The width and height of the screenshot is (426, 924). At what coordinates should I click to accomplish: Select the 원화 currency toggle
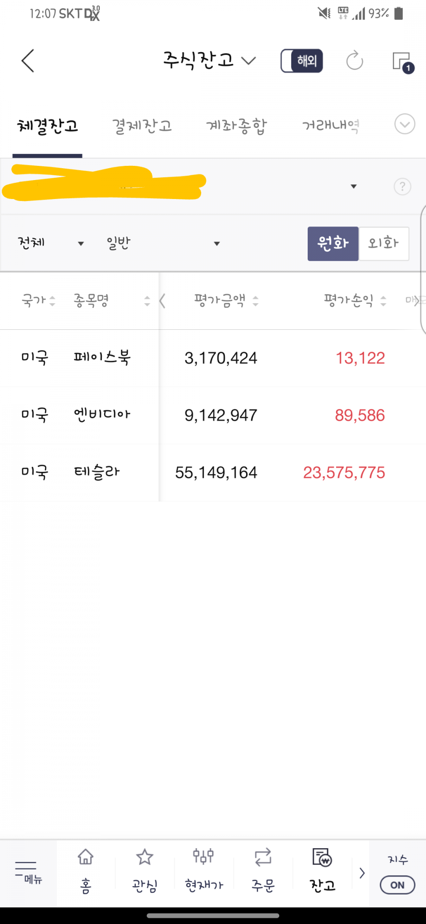(x=333, y=244)
